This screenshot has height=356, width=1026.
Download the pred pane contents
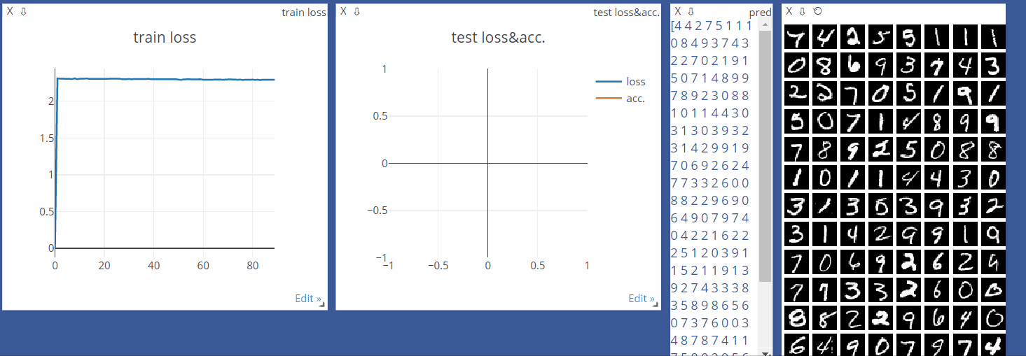tap(691, 11)
